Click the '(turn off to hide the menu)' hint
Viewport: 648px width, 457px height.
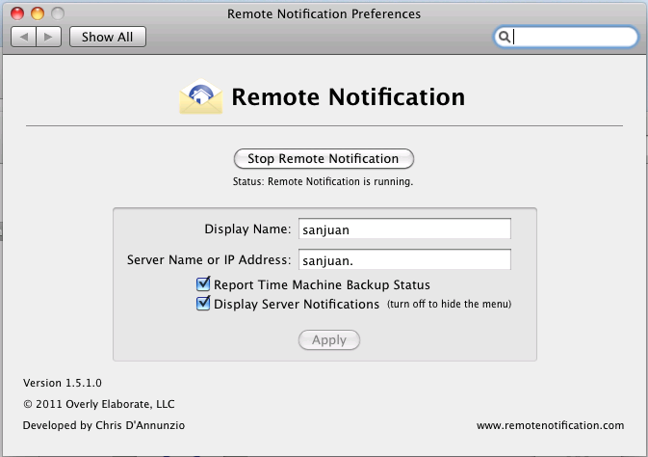[450, 304]
